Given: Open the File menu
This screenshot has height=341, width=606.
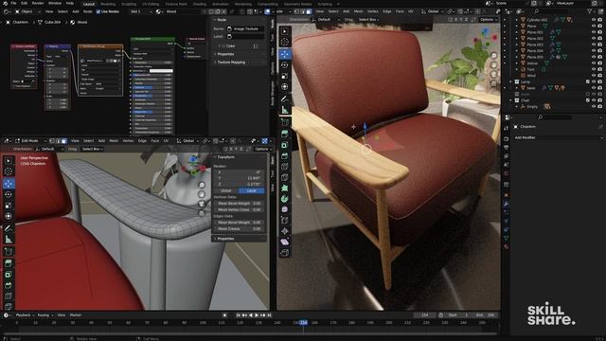Looking at the screenshot, I should point(13,3).
